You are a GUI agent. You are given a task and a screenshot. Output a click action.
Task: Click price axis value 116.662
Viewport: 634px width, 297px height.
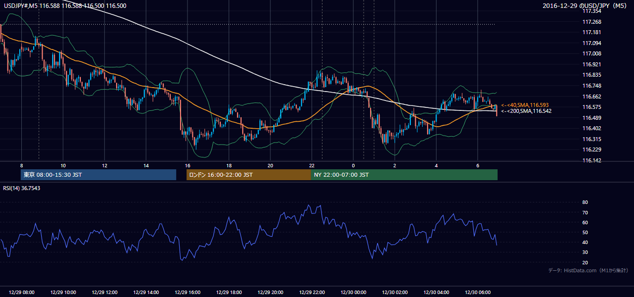[x=591, y=97]
